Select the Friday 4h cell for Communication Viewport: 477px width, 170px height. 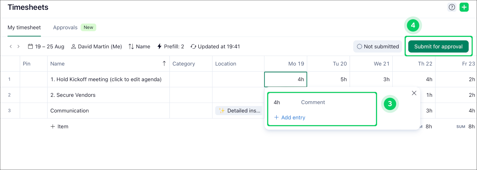click(x=456, y=111)
